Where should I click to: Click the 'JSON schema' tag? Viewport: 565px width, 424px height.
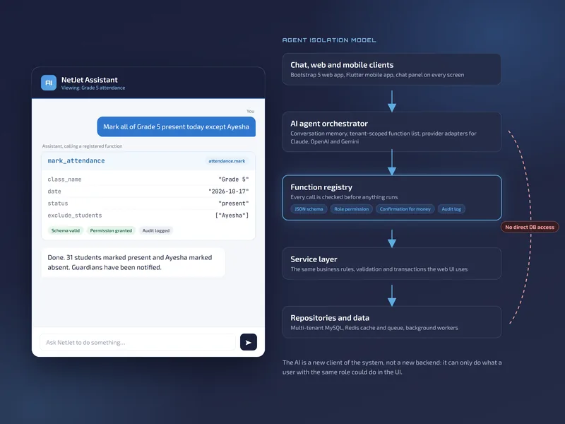tap(309, 208)
